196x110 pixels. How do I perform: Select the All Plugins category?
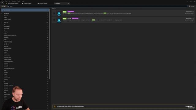[x=25, y=10]
